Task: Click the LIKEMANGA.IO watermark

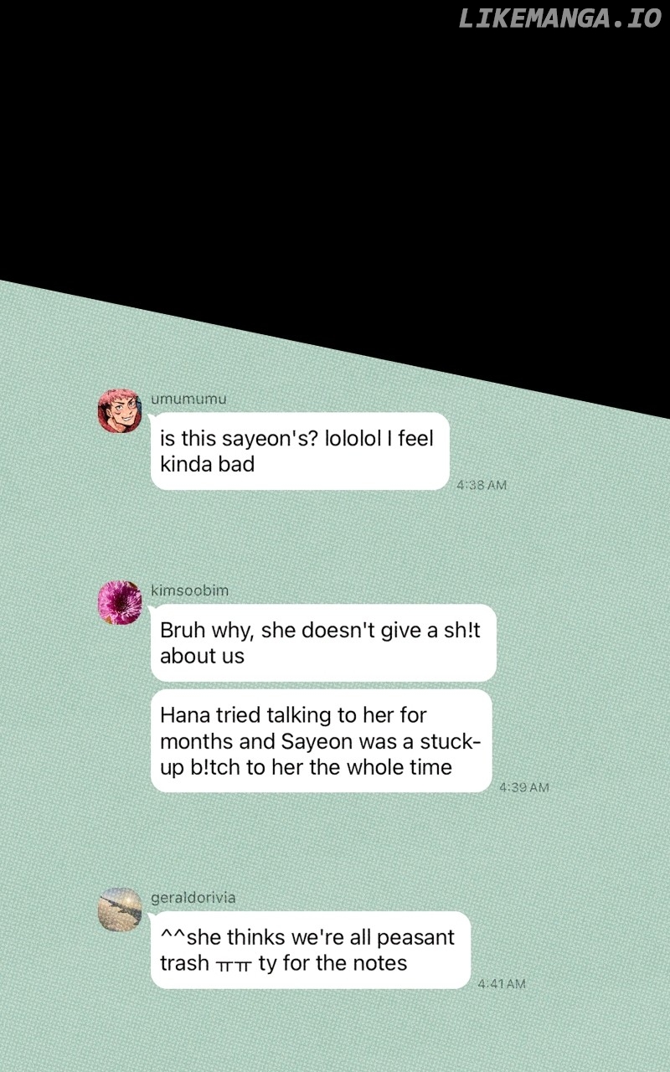Action: (560, 19)
